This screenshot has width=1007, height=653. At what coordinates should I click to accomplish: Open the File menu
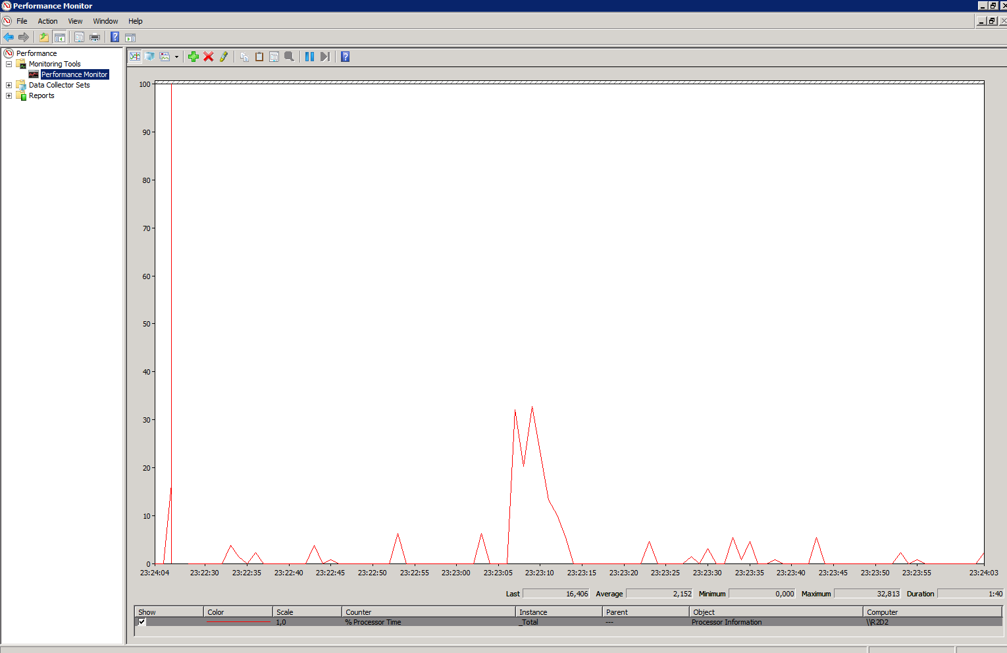click(22, 21)
